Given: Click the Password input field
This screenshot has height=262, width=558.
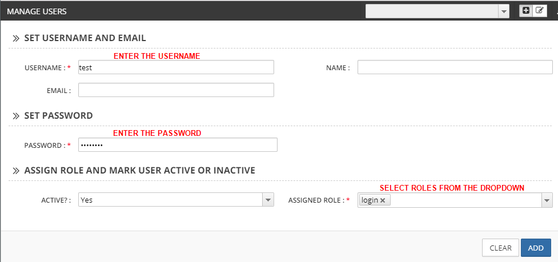Looking at the screenshot, I should coord(178,144).
